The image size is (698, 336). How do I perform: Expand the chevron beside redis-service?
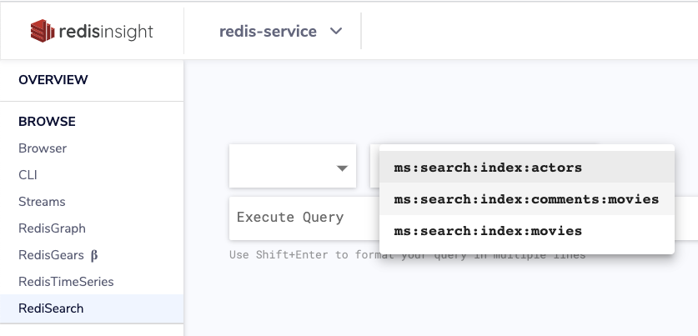point(336,32)
